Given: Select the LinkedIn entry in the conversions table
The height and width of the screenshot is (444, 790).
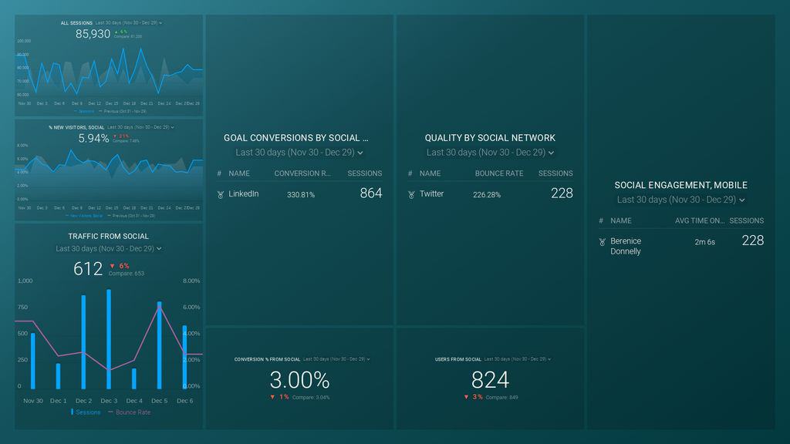Looking at the screenshot, I should tap(245, 193).
